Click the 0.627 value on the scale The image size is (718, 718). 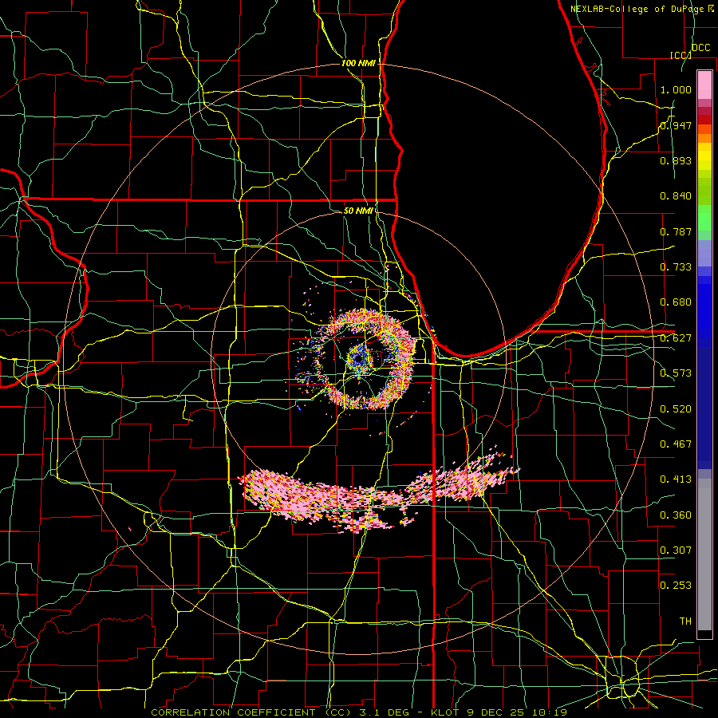(x=676, y=338)
